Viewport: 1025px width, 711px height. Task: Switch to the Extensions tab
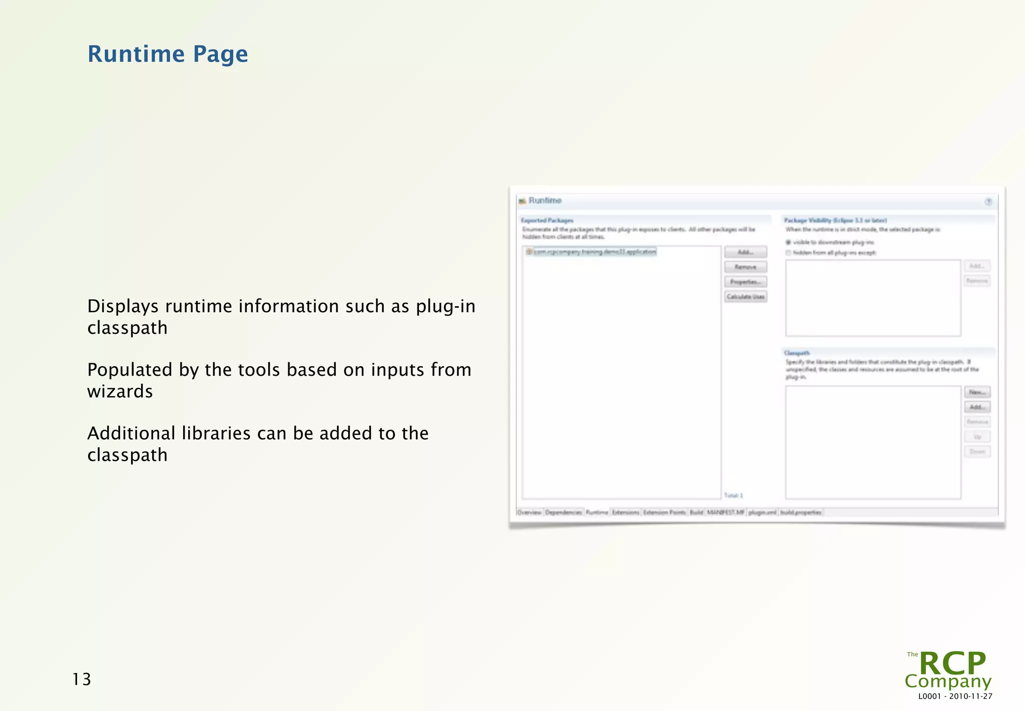click(626, 512)
